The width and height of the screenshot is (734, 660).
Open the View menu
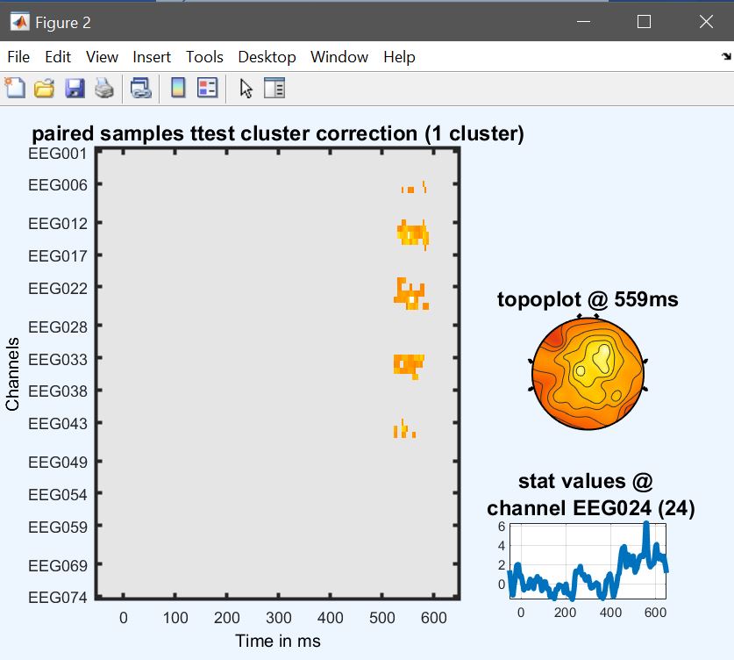(102, 57)
